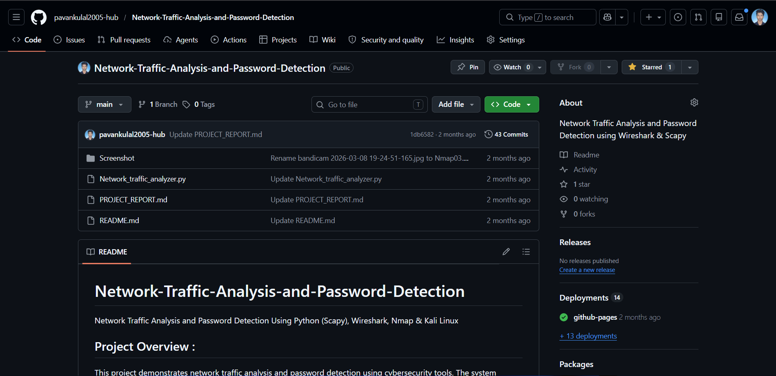Click pavankulal2005-hub owner breadcrumb link
776x376 pixels.
[86, 18]
